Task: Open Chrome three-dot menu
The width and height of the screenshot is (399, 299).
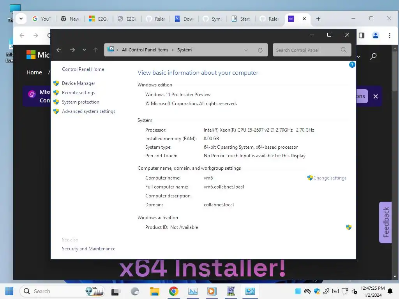Action: coord(390,35)
